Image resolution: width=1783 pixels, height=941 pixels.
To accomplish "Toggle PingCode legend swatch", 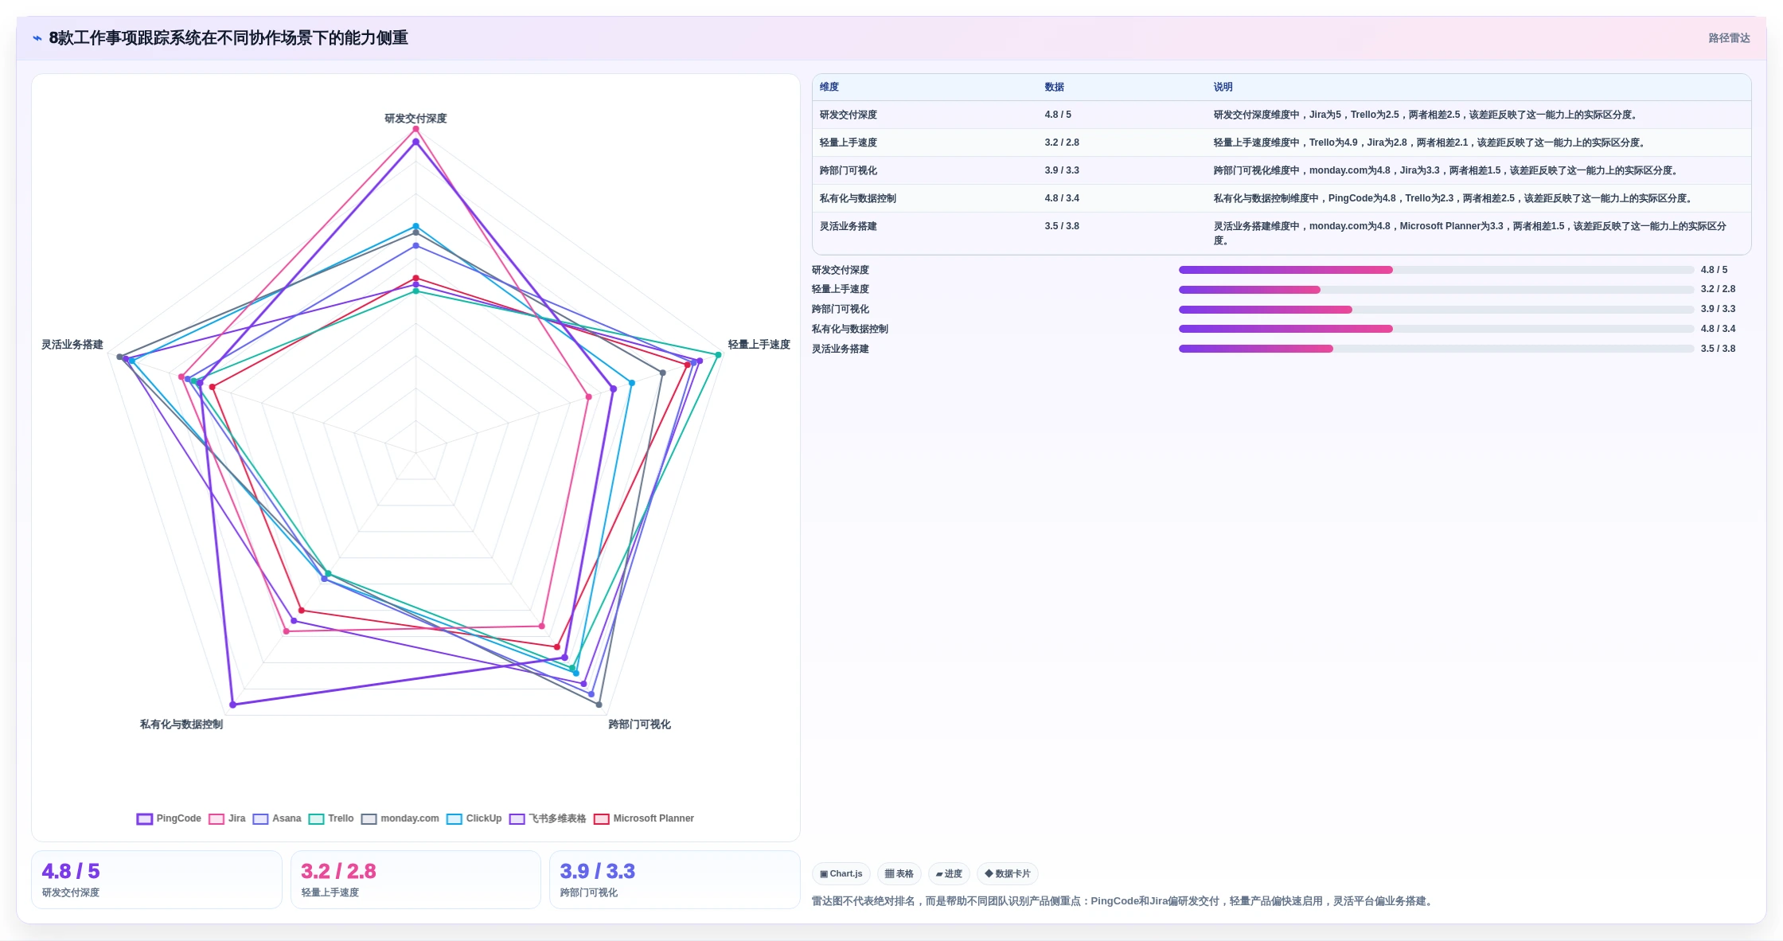I will coord(144,818).
